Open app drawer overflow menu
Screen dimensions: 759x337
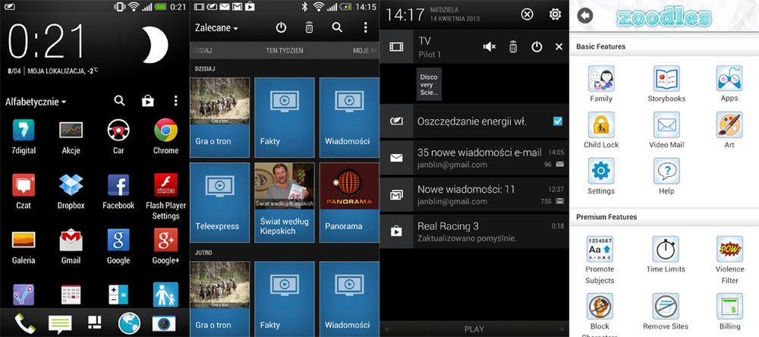(x=175, y=101)
